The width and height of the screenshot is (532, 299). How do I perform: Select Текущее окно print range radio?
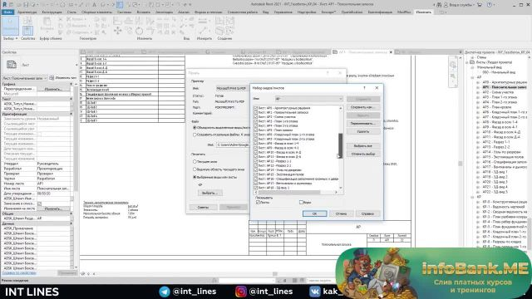(195, 162)
